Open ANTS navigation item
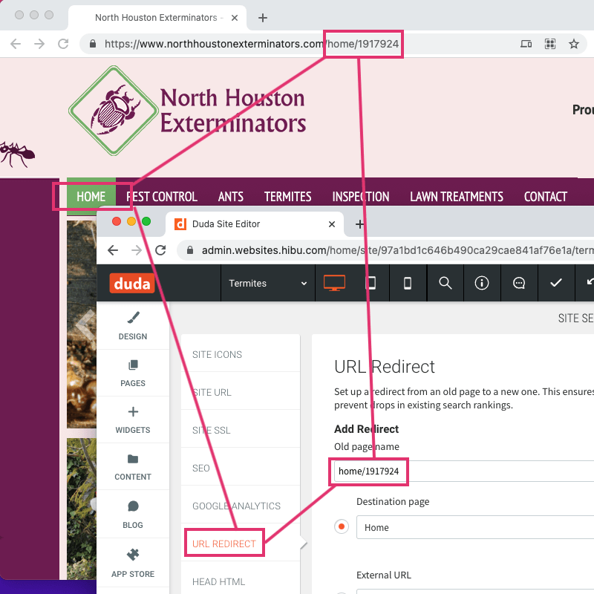Image resolution: width=594 pixels, height=594 pixels. point(231,197)
